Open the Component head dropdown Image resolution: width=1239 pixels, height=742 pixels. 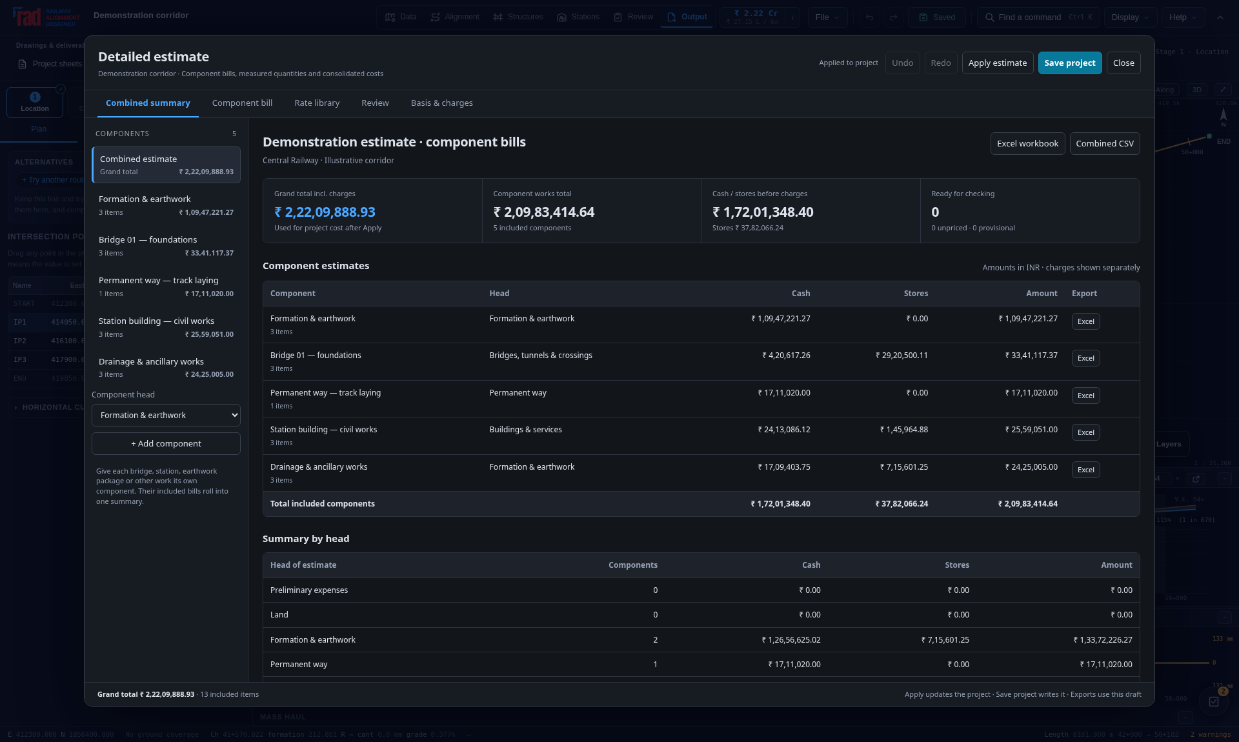point(166,416)
